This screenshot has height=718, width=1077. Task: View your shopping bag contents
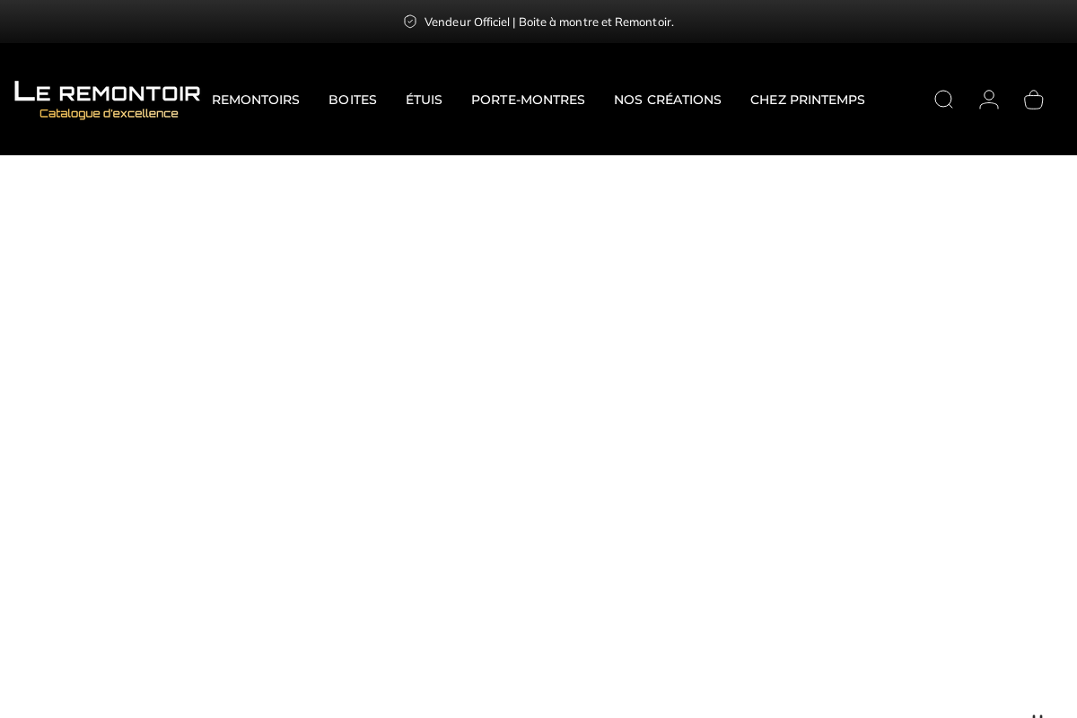(x=1033, y=100)
